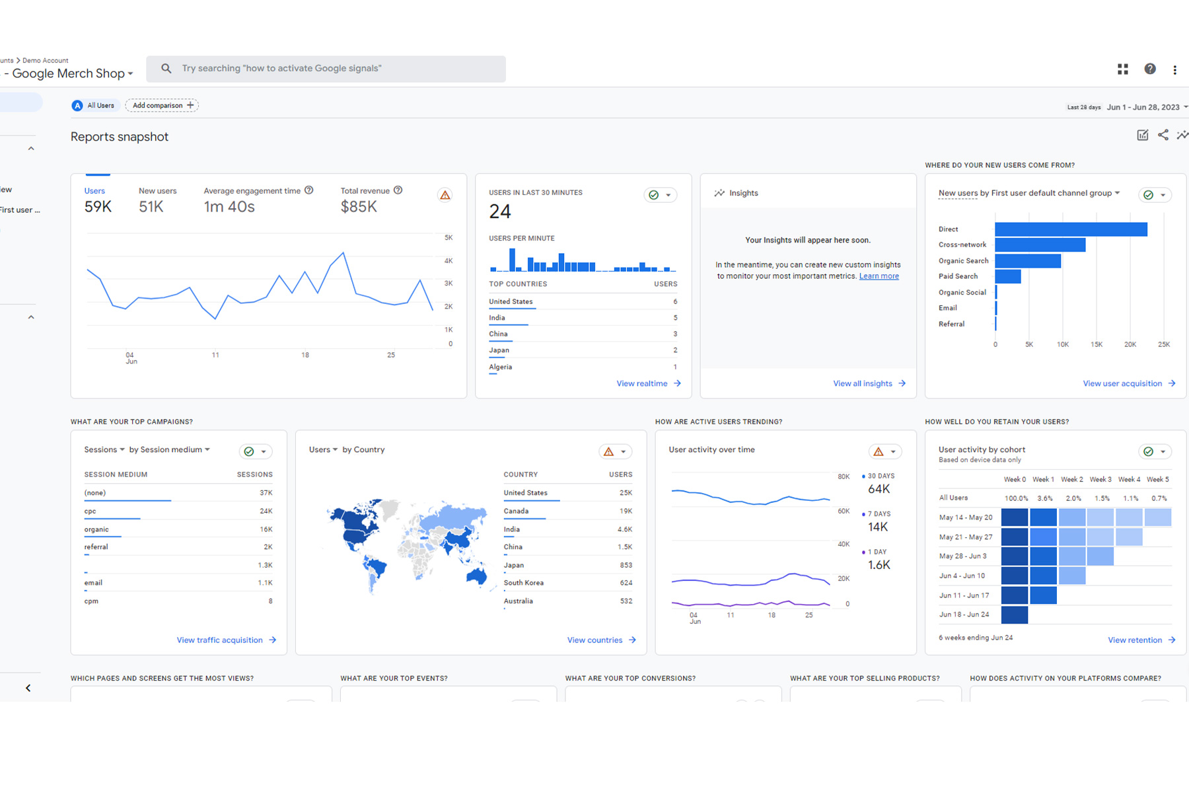Click the All Users segment chip
The image size is (1189, 793).
click(x=94, y=106)
